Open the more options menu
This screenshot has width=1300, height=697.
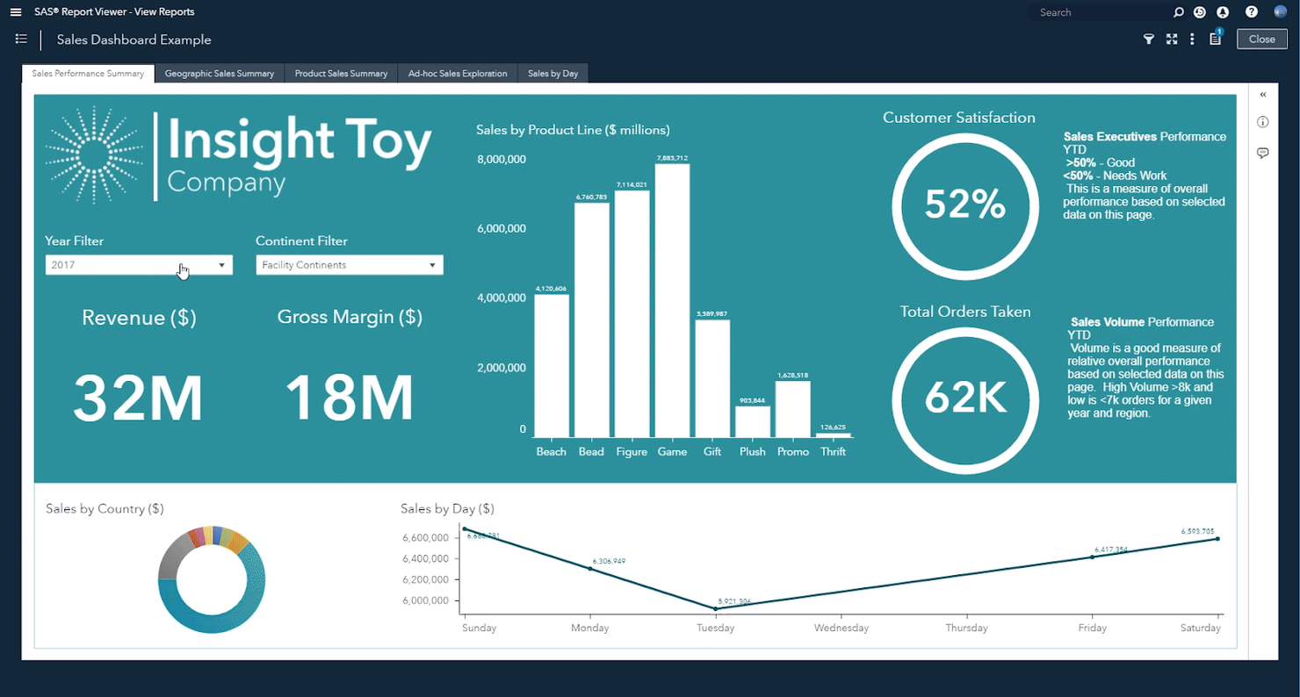point(1192,39)
